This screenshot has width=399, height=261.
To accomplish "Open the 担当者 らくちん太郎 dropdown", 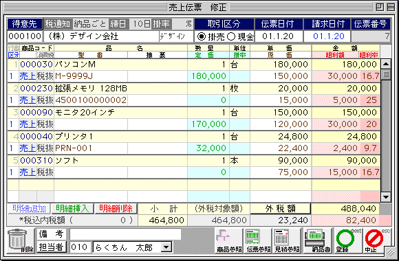I will tap(166, 247).
